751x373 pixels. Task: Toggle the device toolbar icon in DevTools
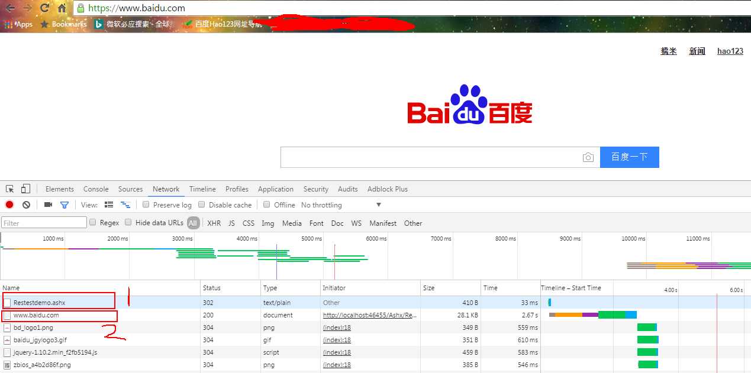(25, 189)
